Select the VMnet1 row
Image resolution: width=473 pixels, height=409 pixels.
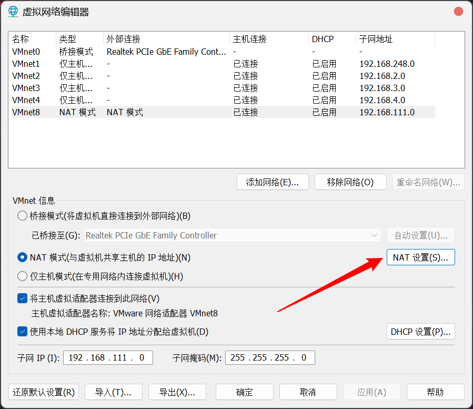[223, 64]
